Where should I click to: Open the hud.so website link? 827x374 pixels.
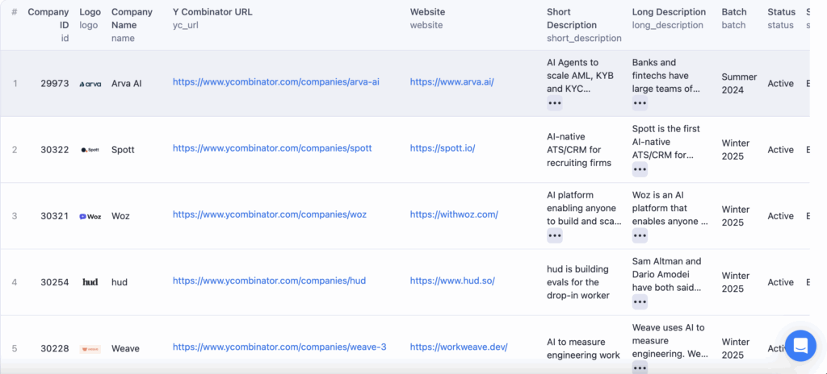(x=452, y=280)
